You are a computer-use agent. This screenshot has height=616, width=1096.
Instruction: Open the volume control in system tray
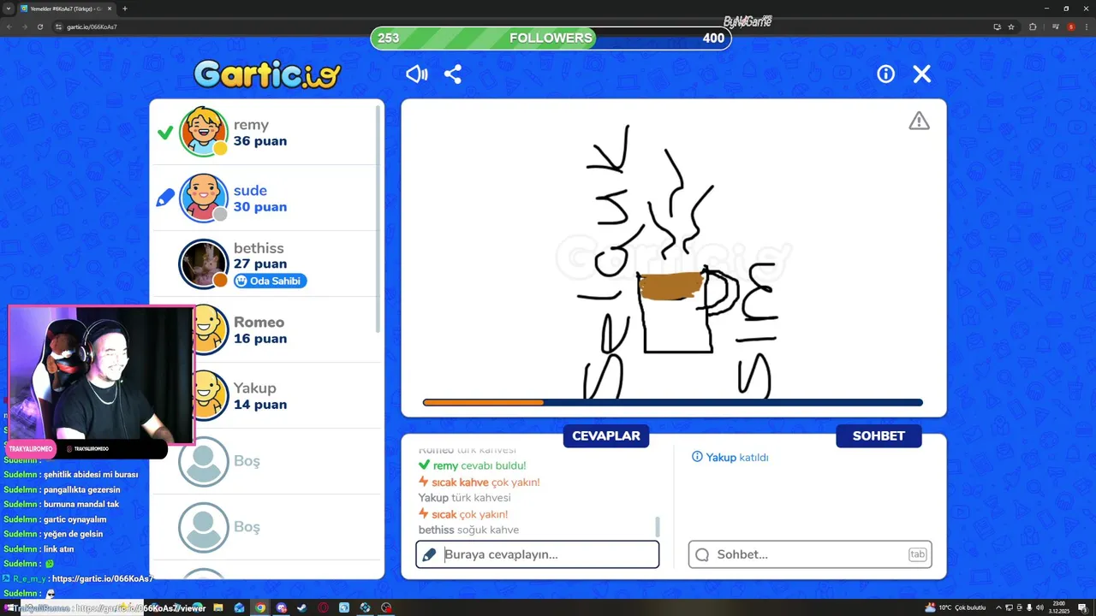pos(1039,607)
